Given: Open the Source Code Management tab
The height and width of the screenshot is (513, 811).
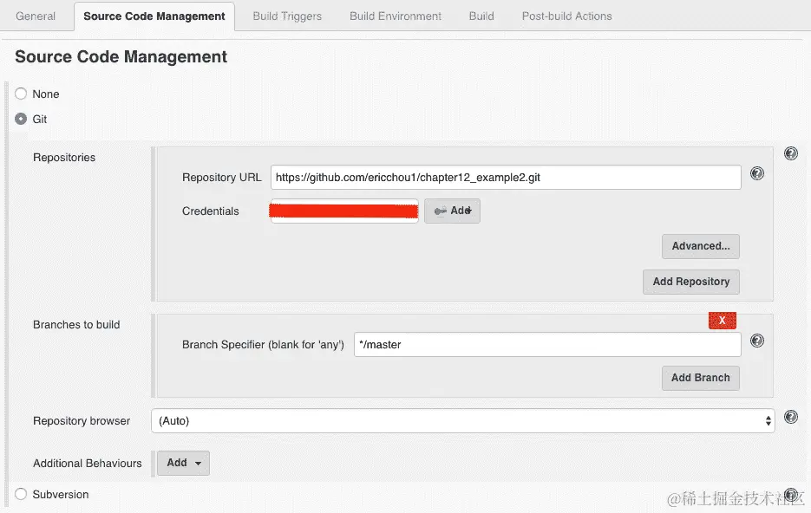Looking at the screenshot, I should 154,16.
